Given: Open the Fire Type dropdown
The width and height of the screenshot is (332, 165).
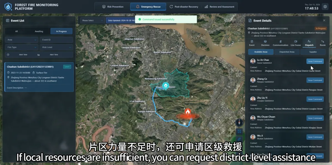Looking at the screenshot, I should 22,47.
